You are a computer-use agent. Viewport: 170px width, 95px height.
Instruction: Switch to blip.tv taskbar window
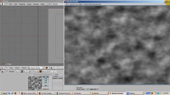[29, 93]
